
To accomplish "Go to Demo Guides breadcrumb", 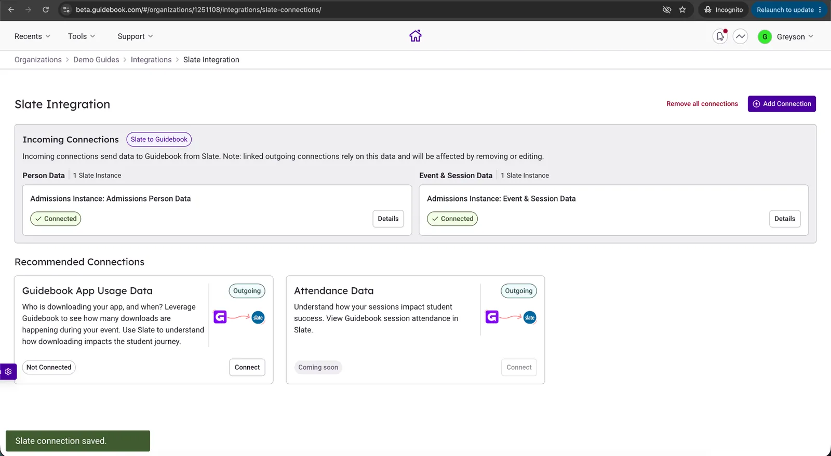I will click(x=96, y=60).
